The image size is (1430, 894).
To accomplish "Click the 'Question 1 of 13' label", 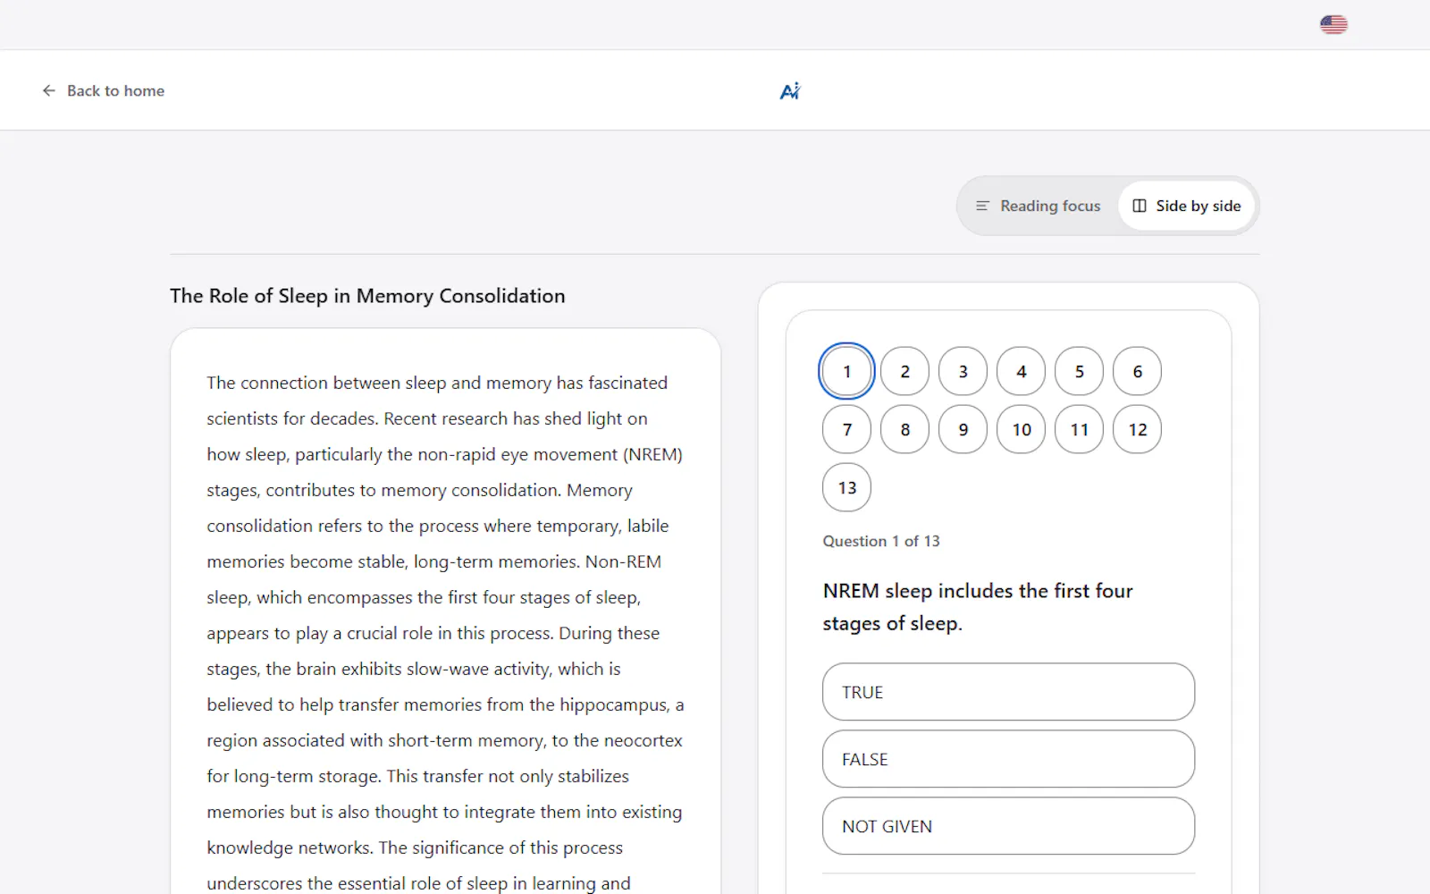I will [x=881, y=541].
